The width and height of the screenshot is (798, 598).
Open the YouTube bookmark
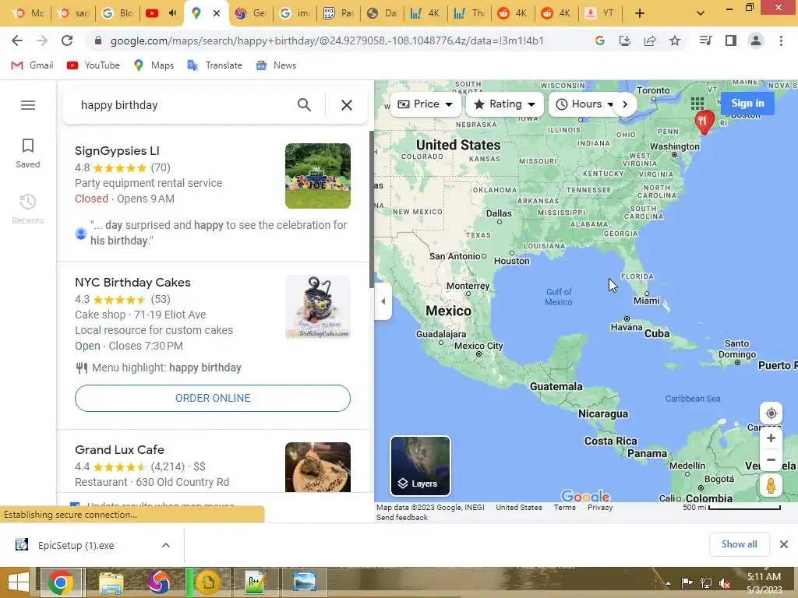tap(94, 65)
